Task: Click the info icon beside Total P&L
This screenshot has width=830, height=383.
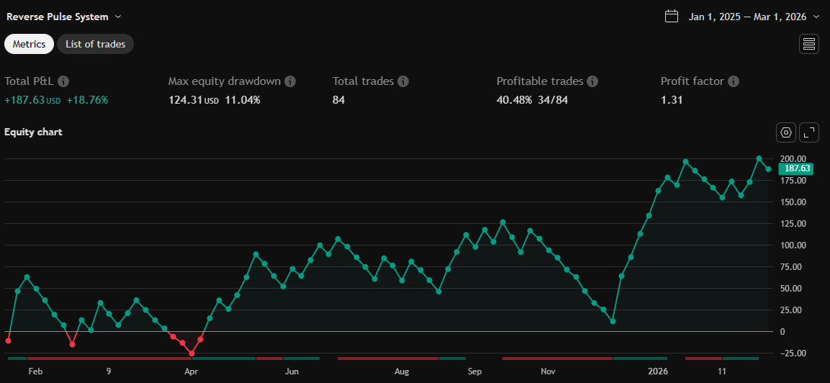Action: tap(63, 81)
